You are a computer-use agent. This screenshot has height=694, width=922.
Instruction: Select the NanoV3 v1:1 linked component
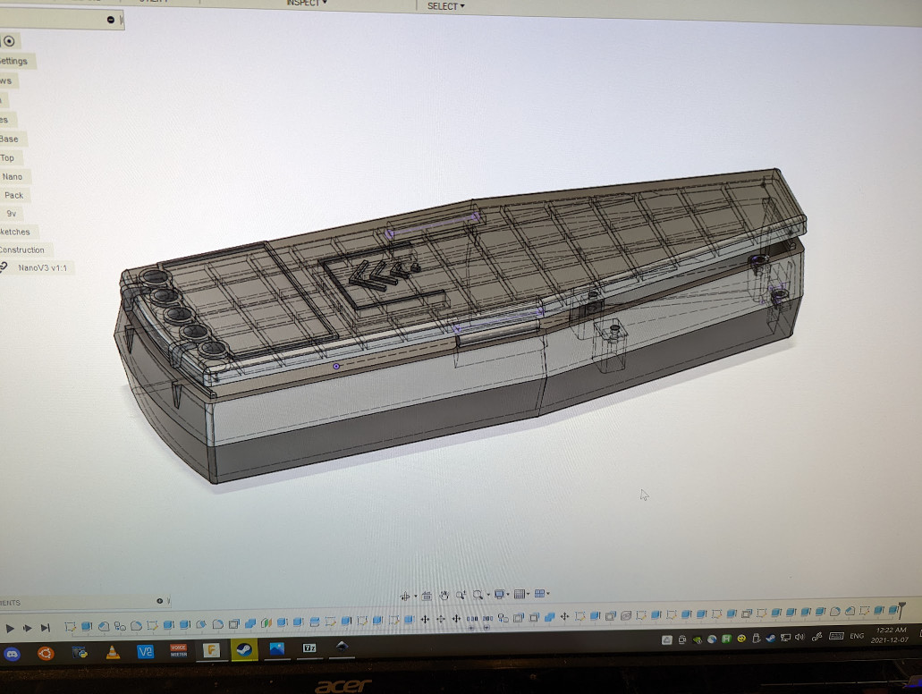42,268
